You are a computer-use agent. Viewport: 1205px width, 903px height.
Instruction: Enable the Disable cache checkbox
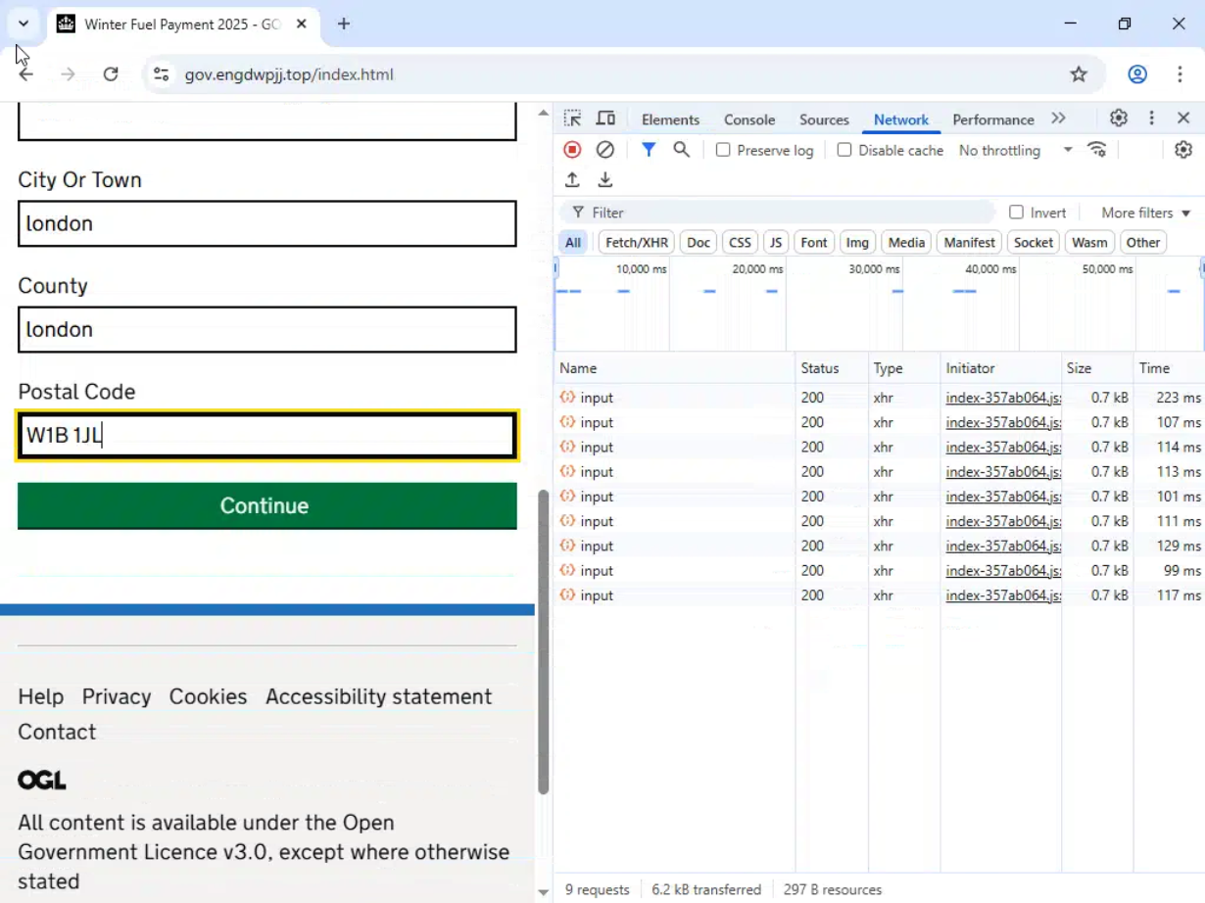[844, 150]
